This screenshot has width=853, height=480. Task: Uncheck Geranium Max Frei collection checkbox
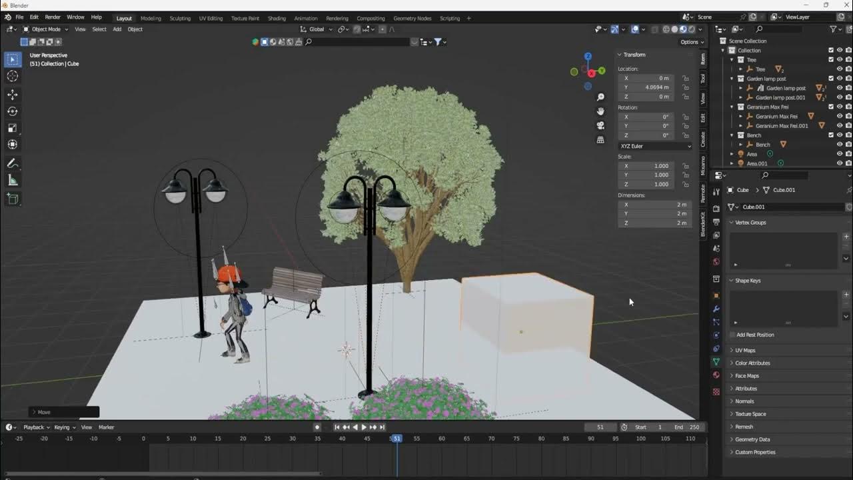tap(831, 107)
